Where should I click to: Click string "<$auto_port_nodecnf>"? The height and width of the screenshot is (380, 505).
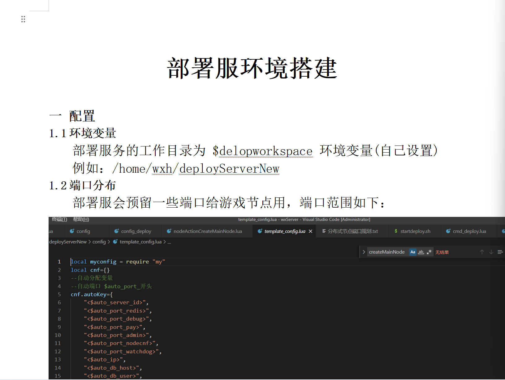click(119, 343)
